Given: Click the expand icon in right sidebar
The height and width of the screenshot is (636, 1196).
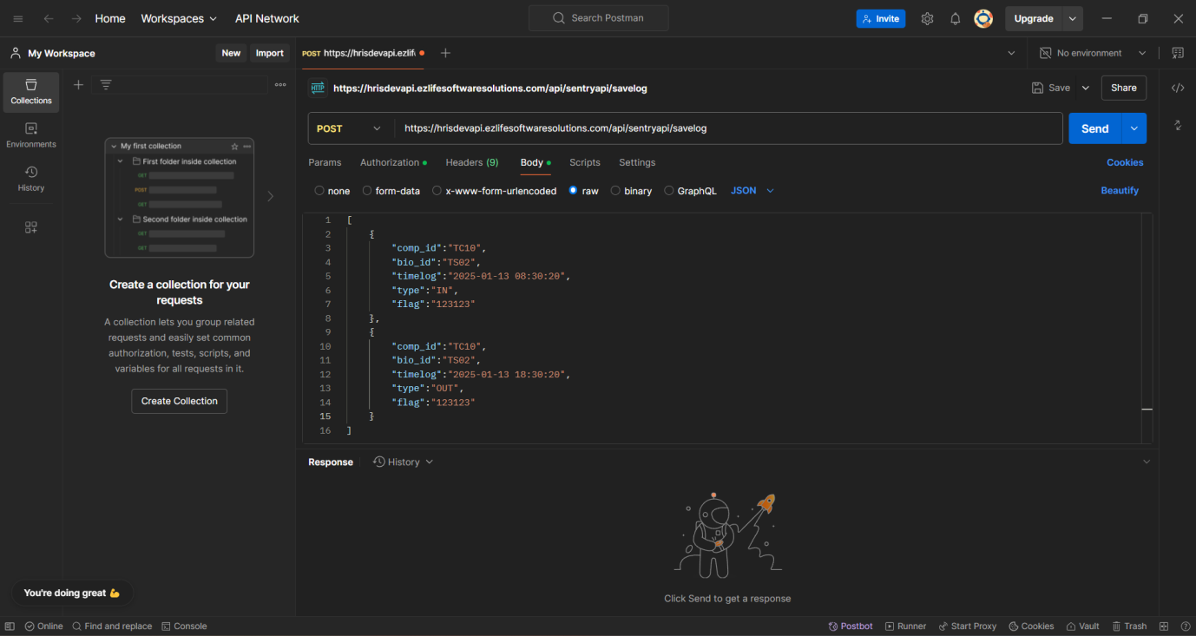Looking at the screenshot, I should 1178,125.
